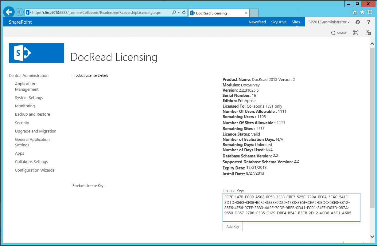The height and width of the screenshot is (246, 377).
Task: Go back using the browser Back arrow
Action: (x=9, y=12)
